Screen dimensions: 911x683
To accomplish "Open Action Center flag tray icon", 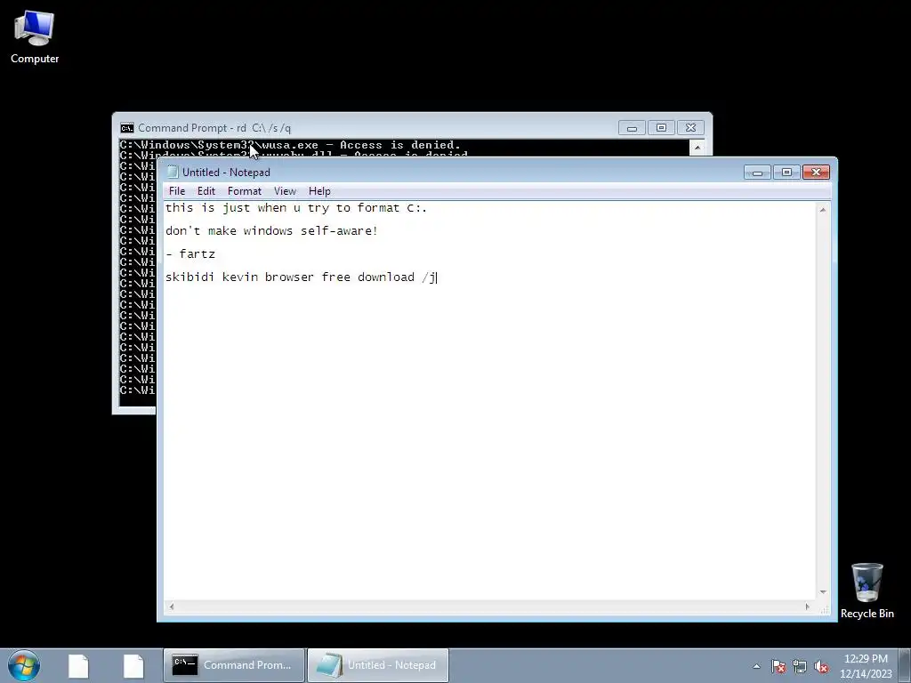I will click(778, 666).
